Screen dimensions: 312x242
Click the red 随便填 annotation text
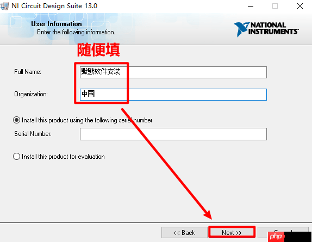click(x=98, y=49)
